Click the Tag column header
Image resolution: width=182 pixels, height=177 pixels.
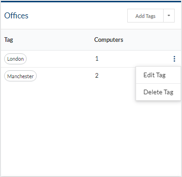point(9,40)
